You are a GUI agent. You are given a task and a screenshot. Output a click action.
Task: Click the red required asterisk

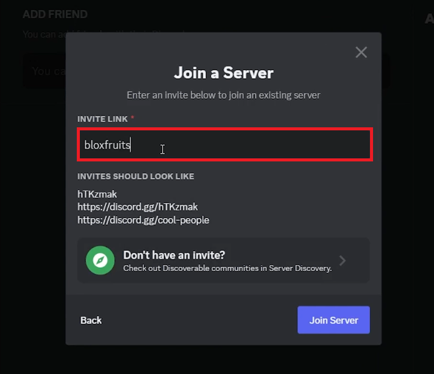coord(132,118)
